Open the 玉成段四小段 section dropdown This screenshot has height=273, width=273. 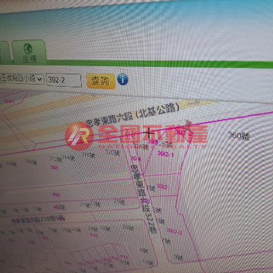pyautogui.click(x=22, y=78)
